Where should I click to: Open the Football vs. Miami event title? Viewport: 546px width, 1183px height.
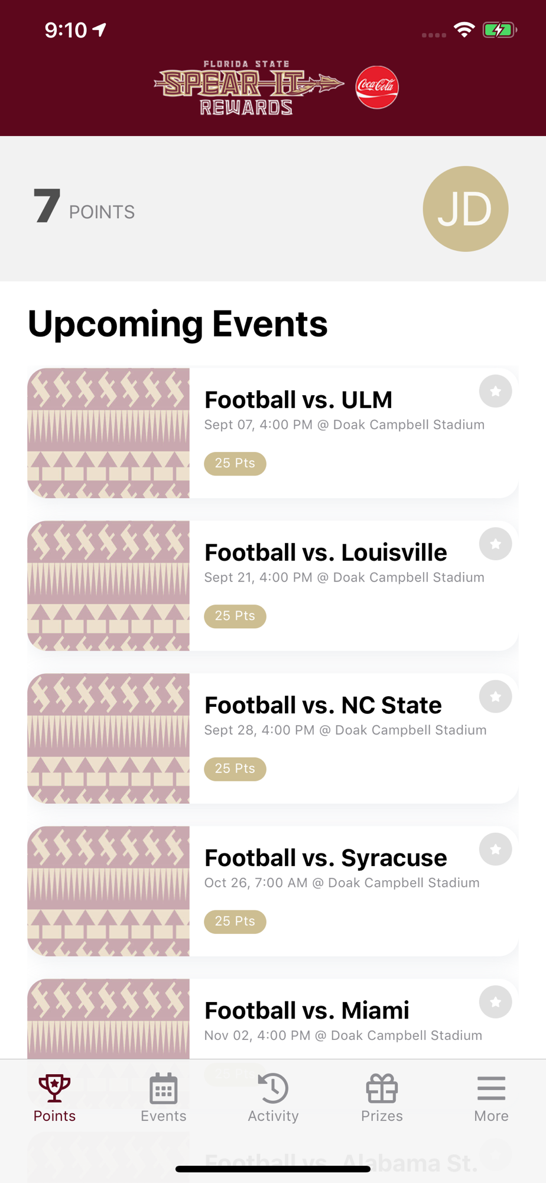(x=307, y=1010)
